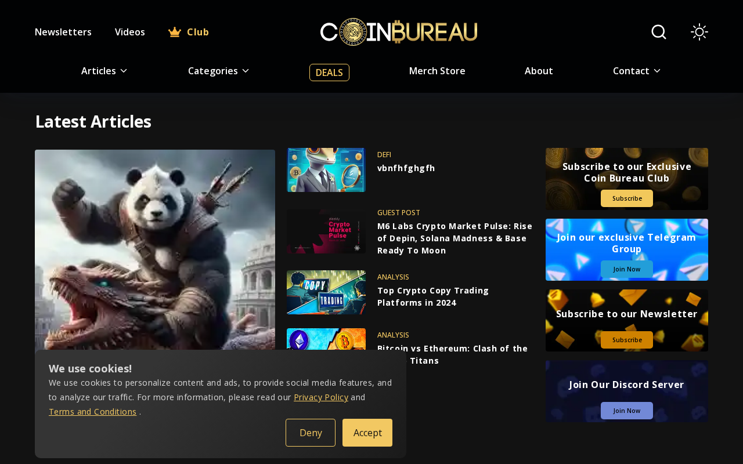Toggle light mode with the sun icon
743x464 pixels.
[x=699, y=32]
